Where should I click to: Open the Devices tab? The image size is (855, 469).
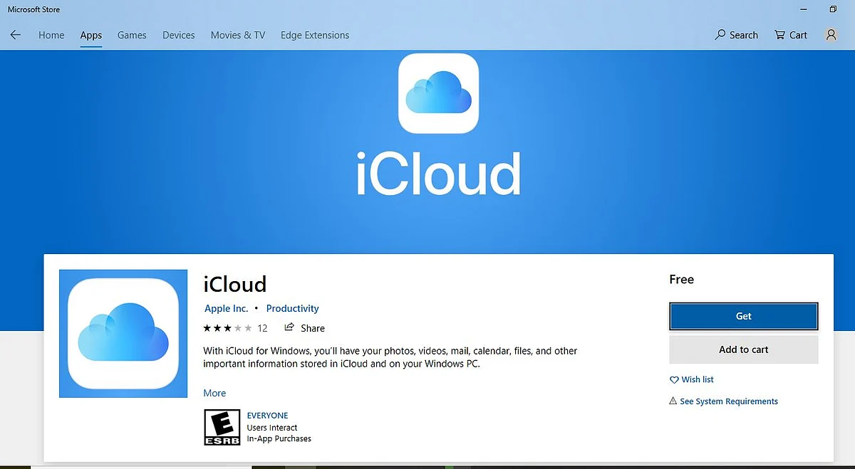click(x=179, y=35)
